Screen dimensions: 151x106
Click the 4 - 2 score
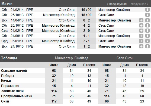pyautogui.click(x=86, y=26)
